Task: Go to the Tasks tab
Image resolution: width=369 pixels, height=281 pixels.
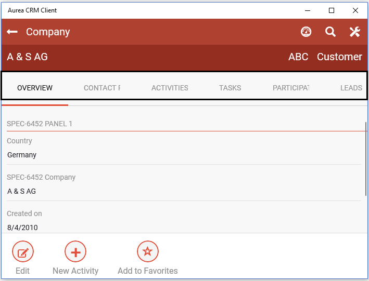Action: point(230,88)
